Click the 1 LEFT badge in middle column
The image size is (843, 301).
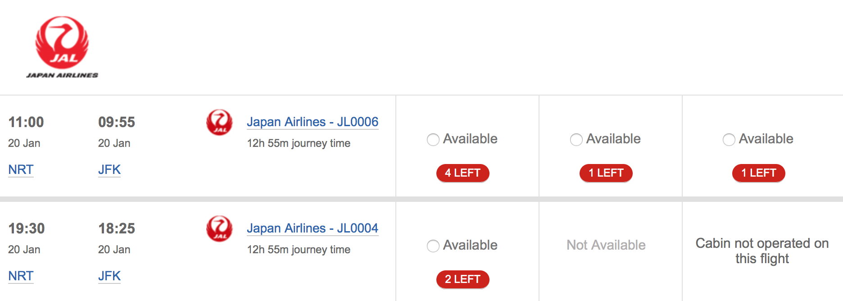coord(606,173)
